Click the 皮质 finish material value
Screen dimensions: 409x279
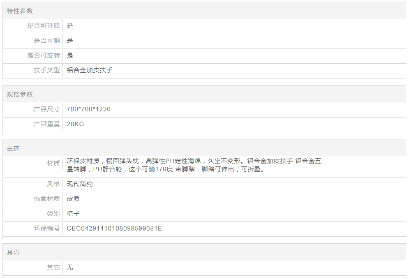[x=73, y=199]
